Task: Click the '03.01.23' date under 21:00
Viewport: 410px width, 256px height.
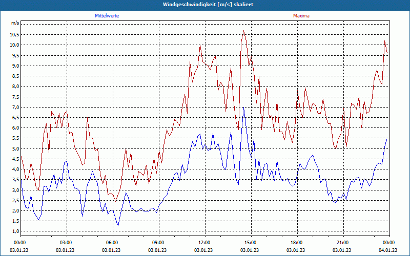Action: (x=341, y=250)
